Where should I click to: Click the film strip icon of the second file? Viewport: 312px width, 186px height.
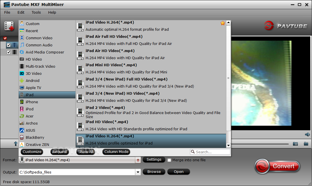[x=14, y=52]
